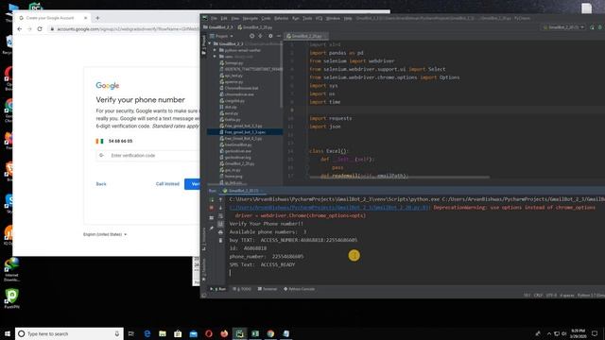Open the Navigate menu in PyCharm
This screenshot has height=340, width=605.
tap(250, 18)
